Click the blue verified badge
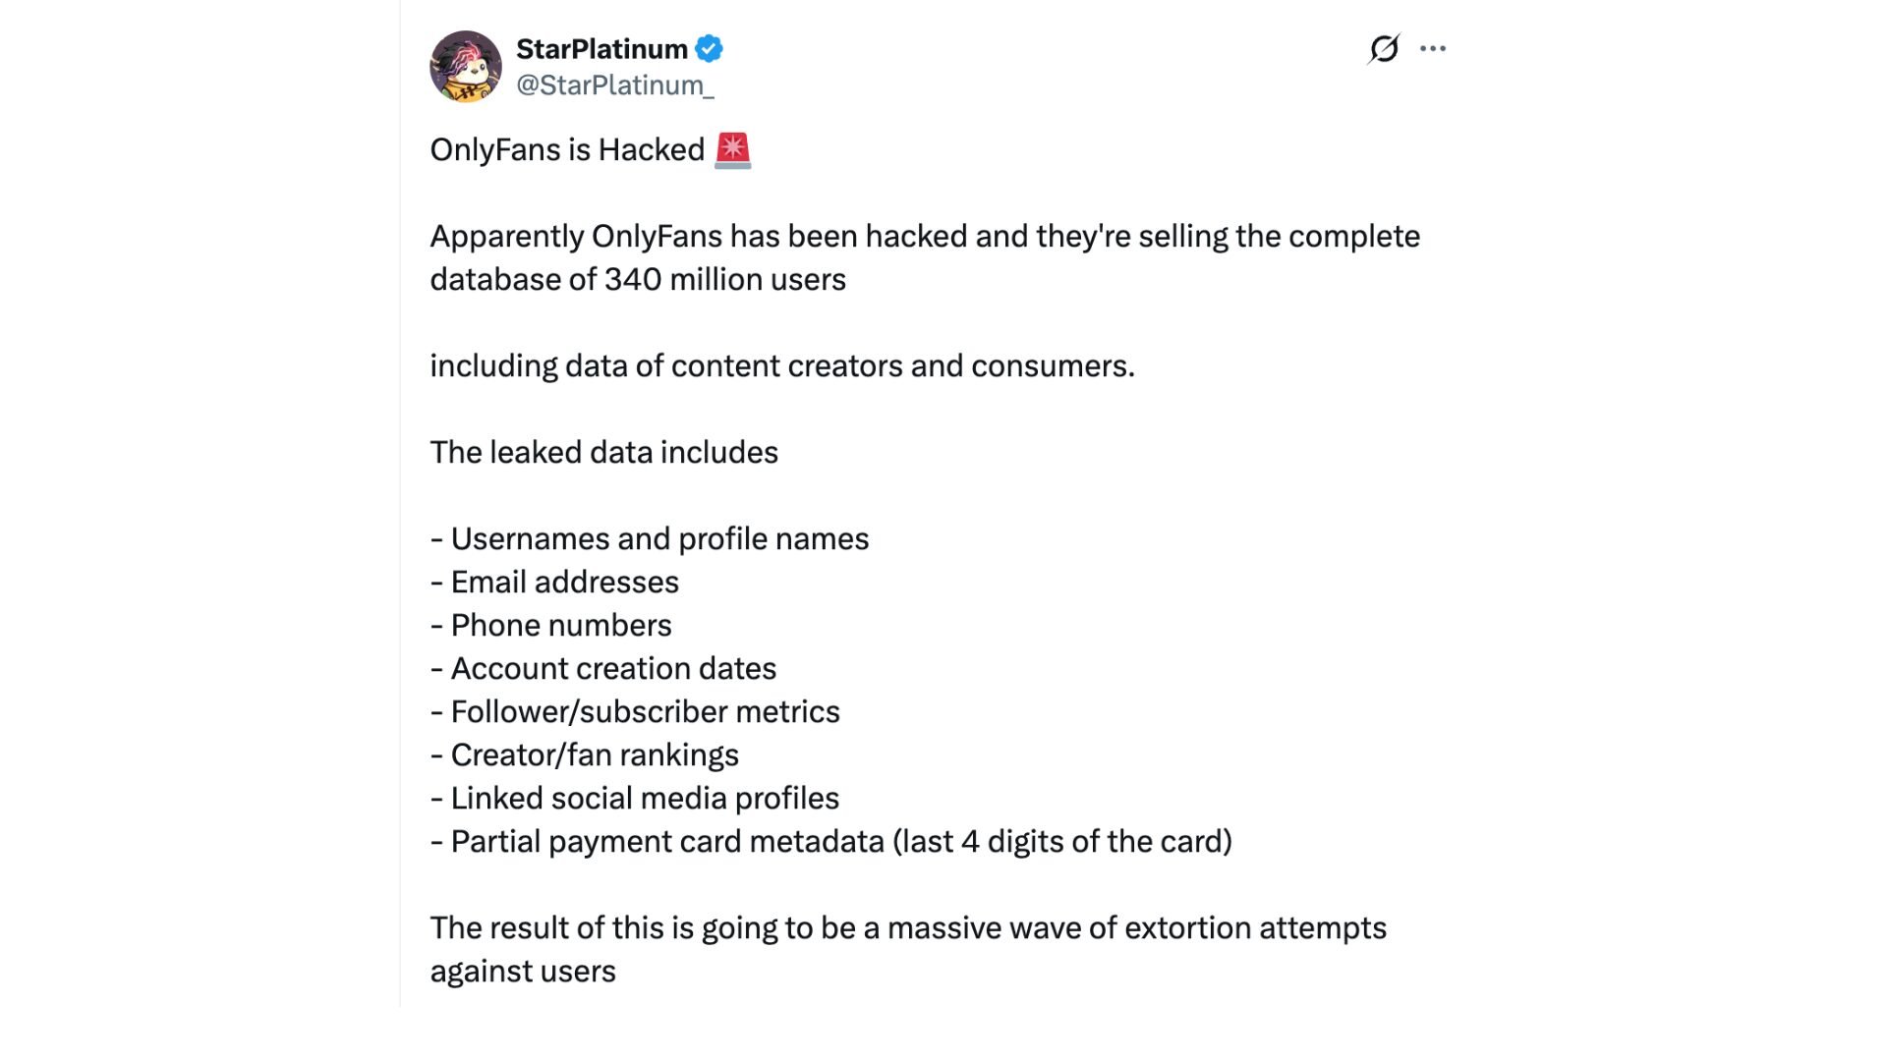 (709, 48)
